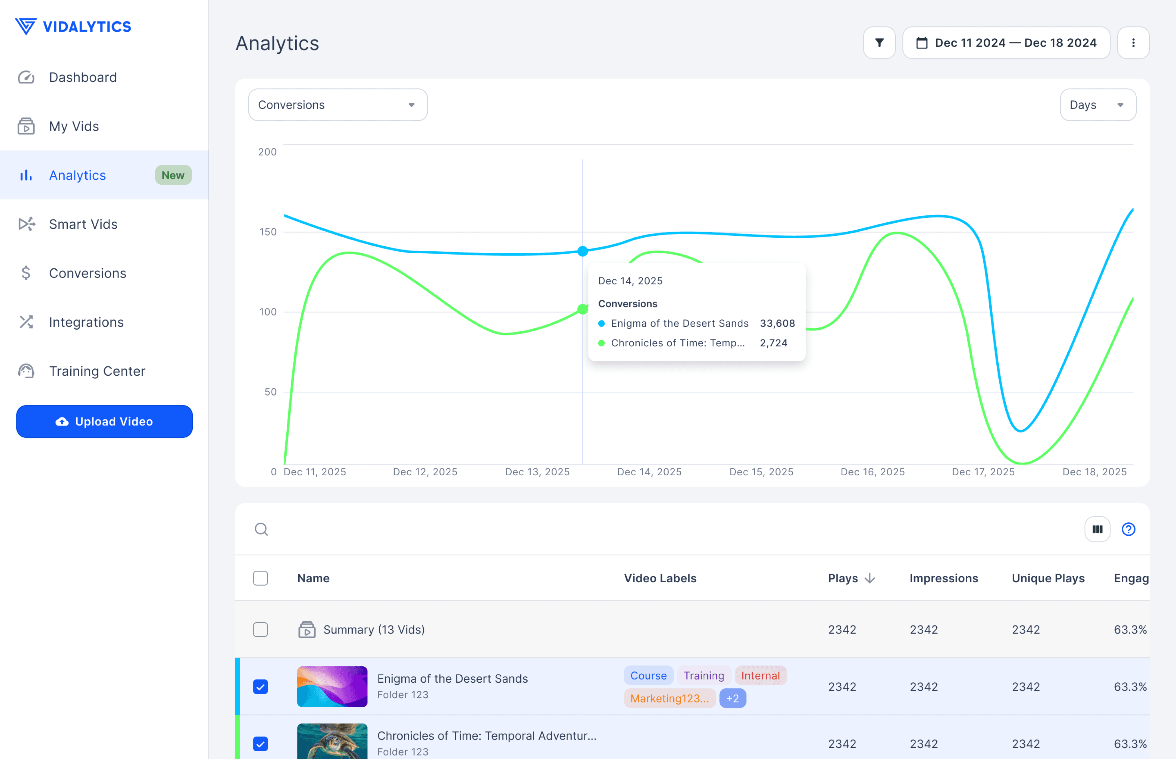Image resolution: width=1176 pixels, height=759 pixels.
Task: Open the Days interval dropdown
Action: [x=1098, y=105]
